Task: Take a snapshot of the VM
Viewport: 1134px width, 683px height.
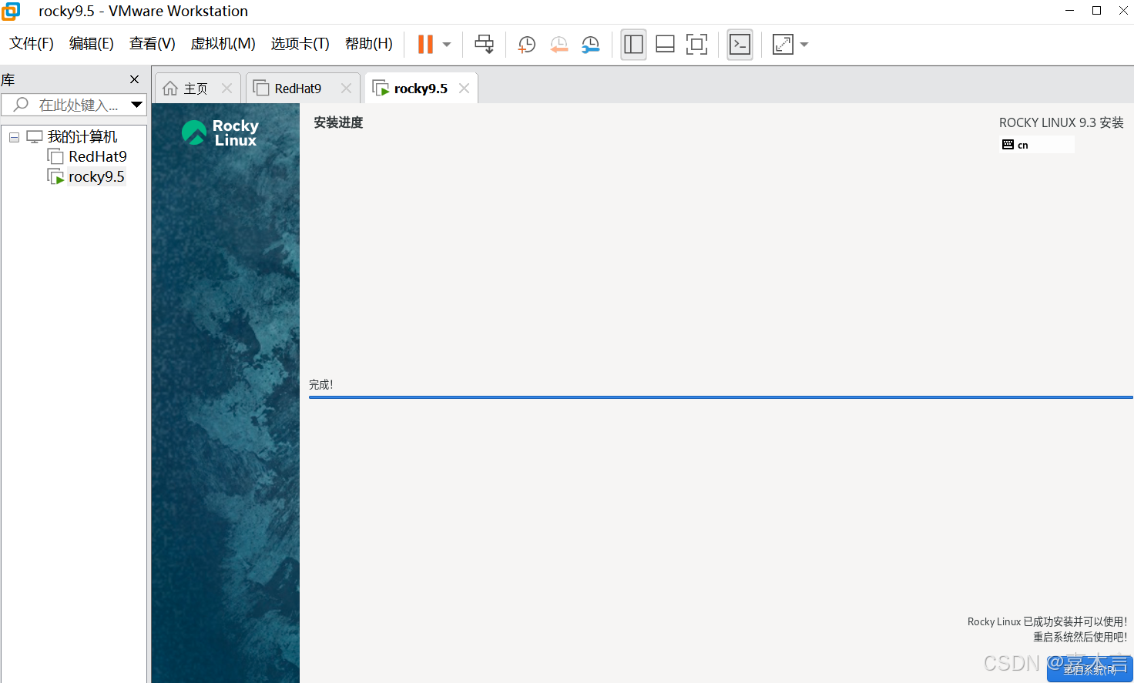Action: pyautogui.click(x=527, y=45)
